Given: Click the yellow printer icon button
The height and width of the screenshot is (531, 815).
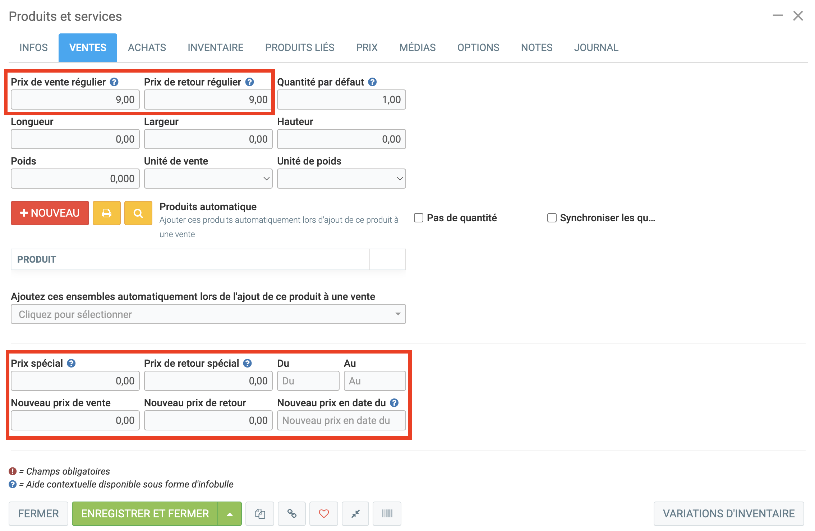Looking at the screenshot, I should 106,213.
